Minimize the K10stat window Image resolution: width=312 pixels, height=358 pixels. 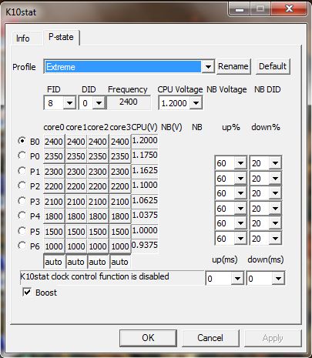point(240,9)
